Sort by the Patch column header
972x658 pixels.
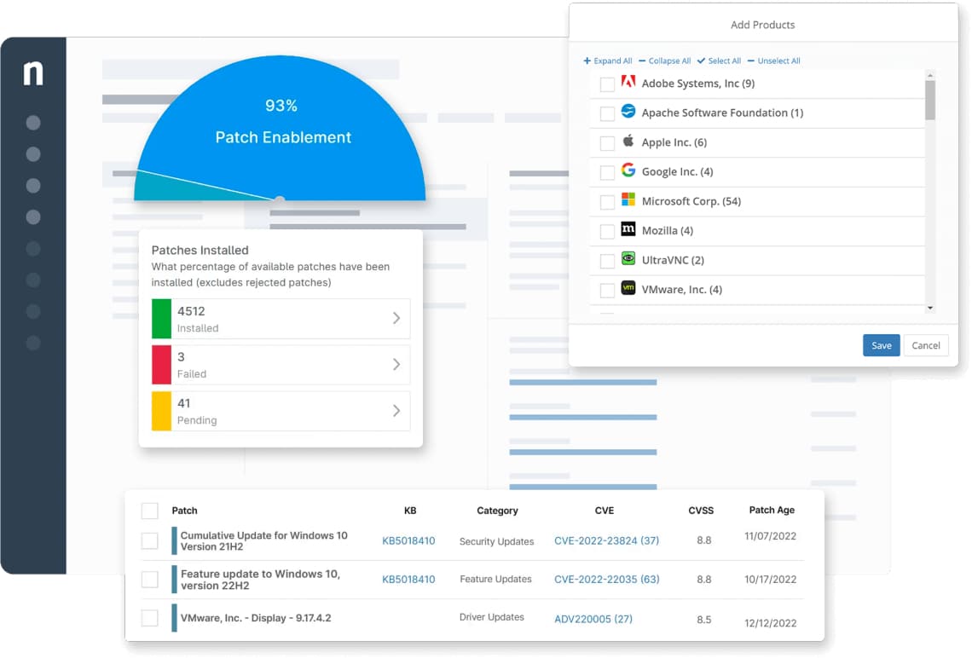click(184, 511)
